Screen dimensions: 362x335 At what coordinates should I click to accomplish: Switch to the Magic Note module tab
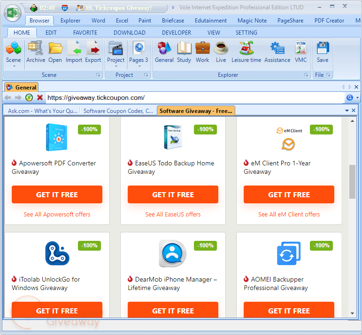click(252, 21)
